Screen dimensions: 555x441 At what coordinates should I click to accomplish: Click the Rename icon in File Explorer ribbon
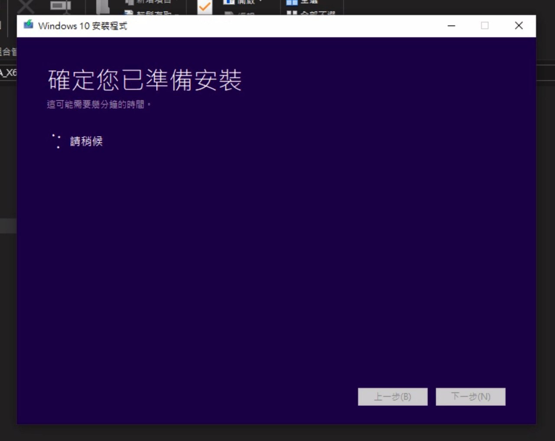coord(60,7)
